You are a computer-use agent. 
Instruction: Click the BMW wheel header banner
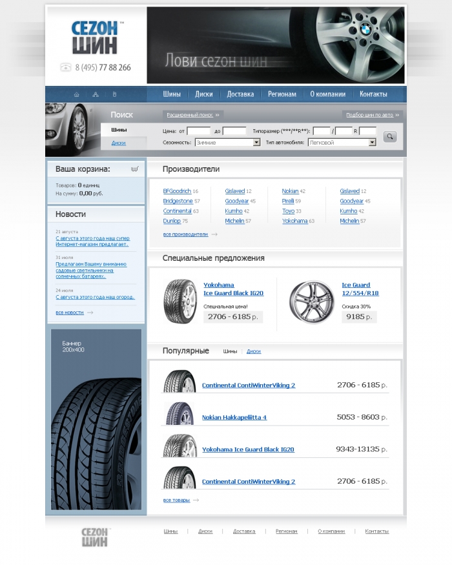point(275,45)
